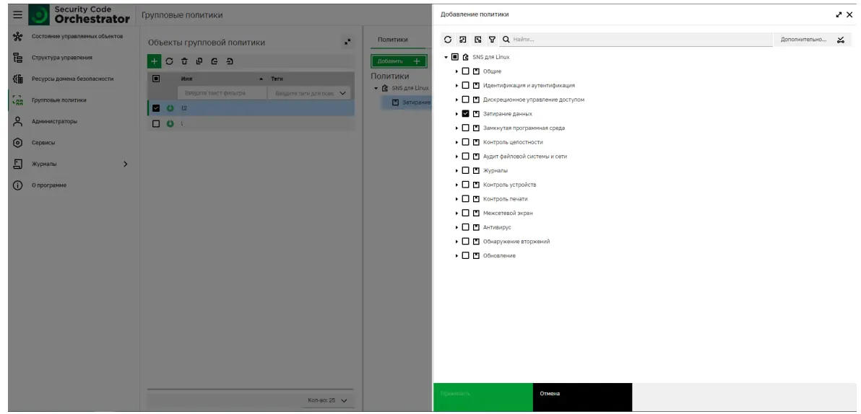Open Структура управления section
861x414 pixels.
pos(61,58)
